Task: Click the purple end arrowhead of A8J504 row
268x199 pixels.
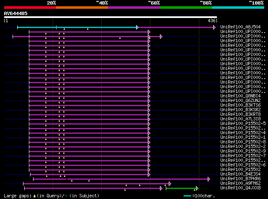Action: tap(214, 27)
